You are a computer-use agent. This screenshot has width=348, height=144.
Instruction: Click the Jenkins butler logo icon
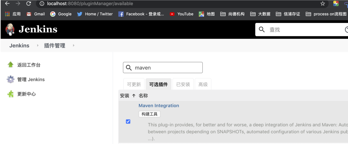coord(10,29)
